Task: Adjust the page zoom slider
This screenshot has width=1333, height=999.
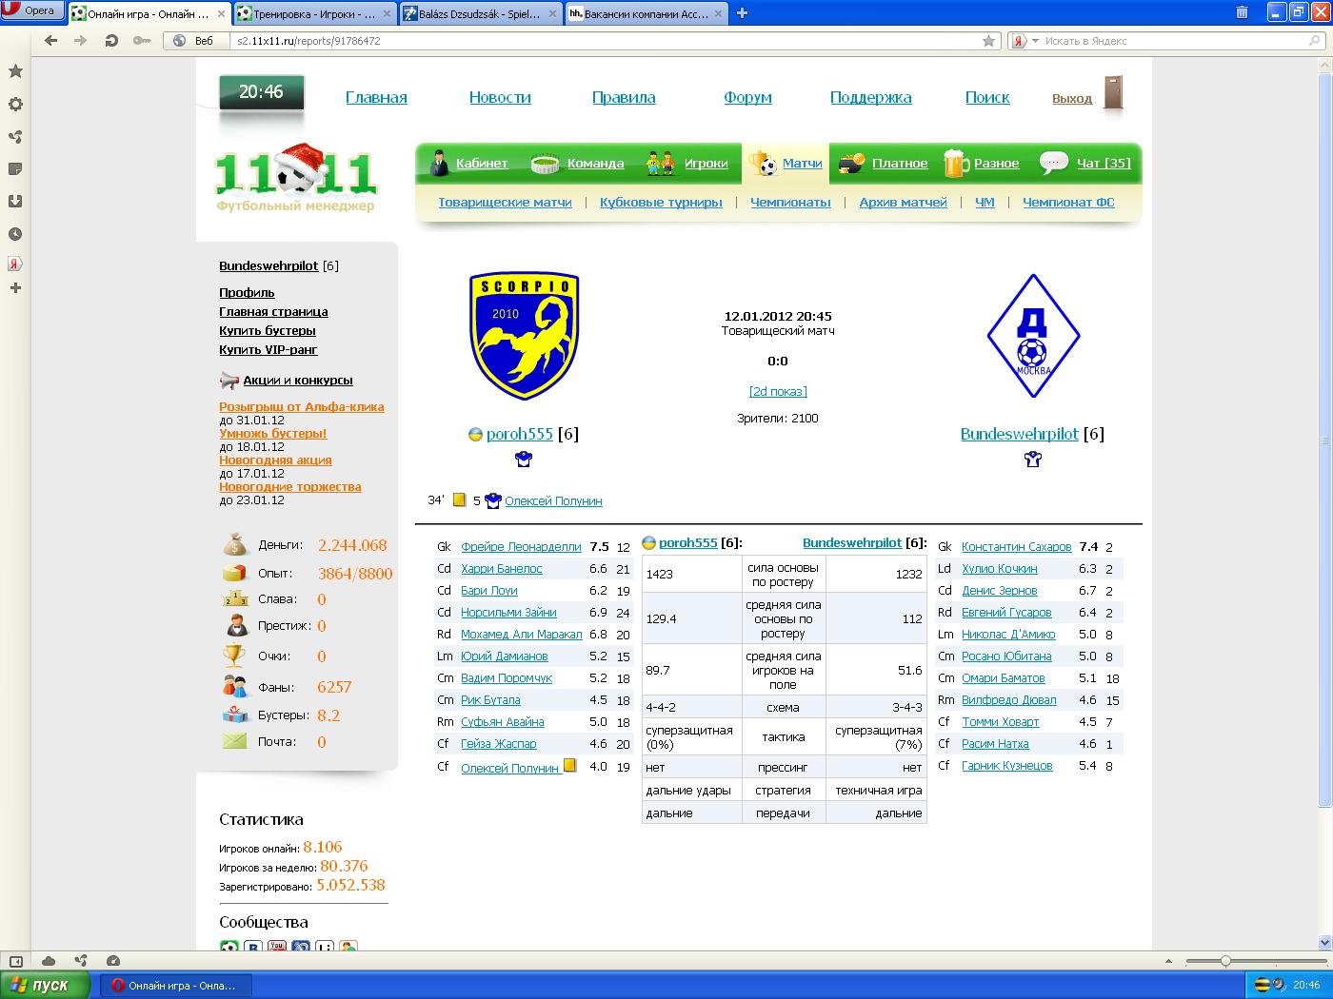Action: pos(1225,961)
